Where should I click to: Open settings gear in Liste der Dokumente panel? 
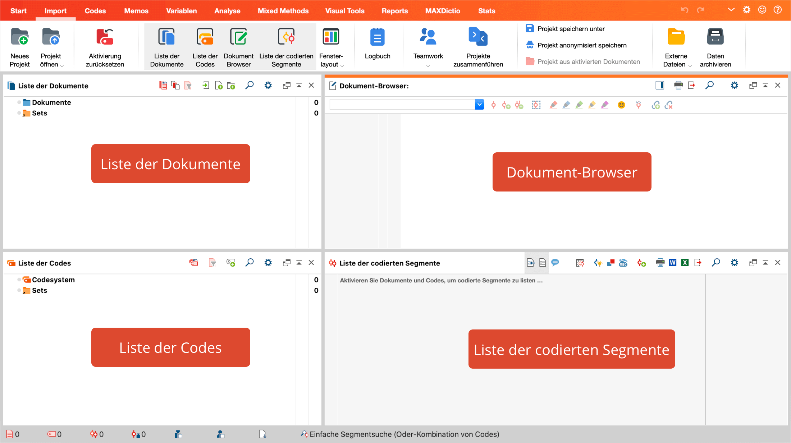point(268,85)
